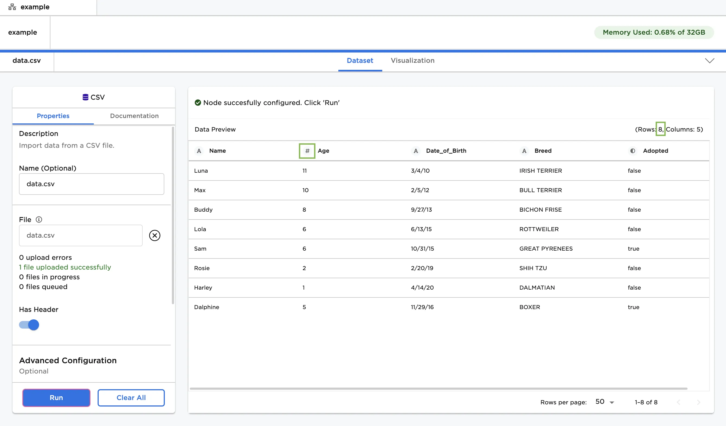Click the text type icon for Date_of_Birth column
This screenshot has width=726, height=426.
(415, 151)
